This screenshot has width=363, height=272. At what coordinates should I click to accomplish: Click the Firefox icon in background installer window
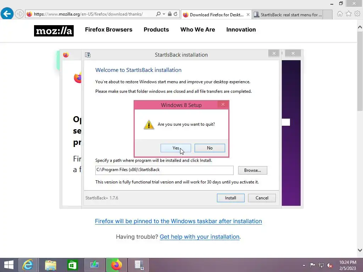66,55
